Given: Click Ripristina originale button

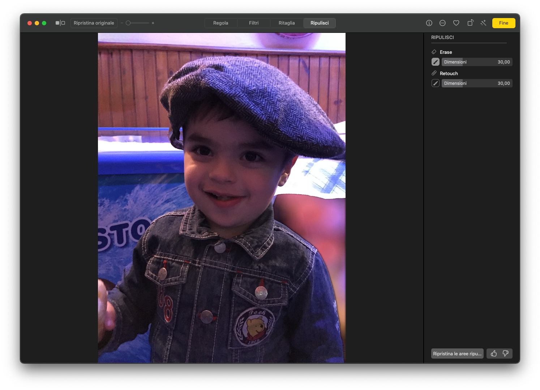Looking at the screenshot, I should (x=94, y=23).
